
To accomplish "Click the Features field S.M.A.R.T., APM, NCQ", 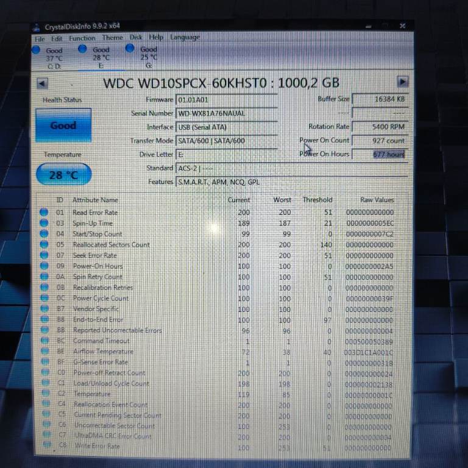I will pyautogui.click(x=292, y=182).
